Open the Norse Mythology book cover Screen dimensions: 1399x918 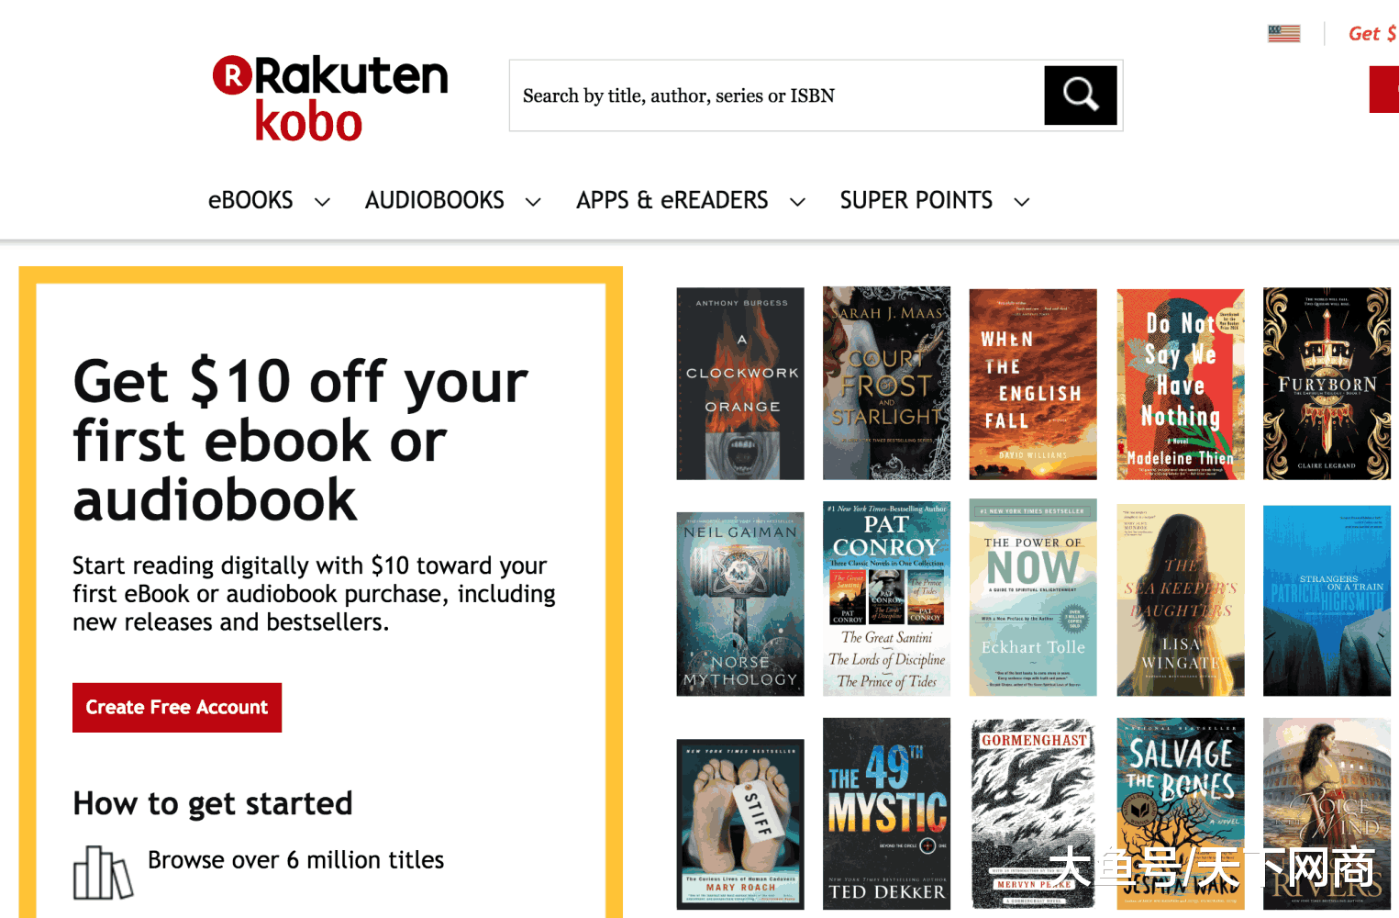(740, 604)
